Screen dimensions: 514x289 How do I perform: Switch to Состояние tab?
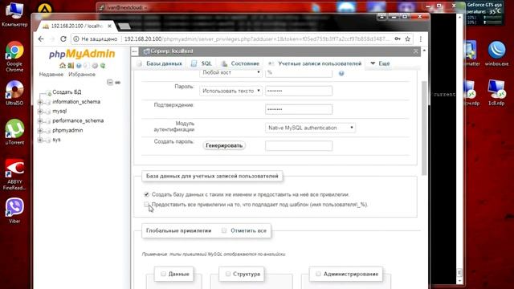point(240,63)
